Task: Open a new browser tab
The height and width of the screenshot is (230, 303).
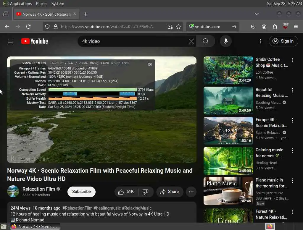Action: (x=86, y=14)
